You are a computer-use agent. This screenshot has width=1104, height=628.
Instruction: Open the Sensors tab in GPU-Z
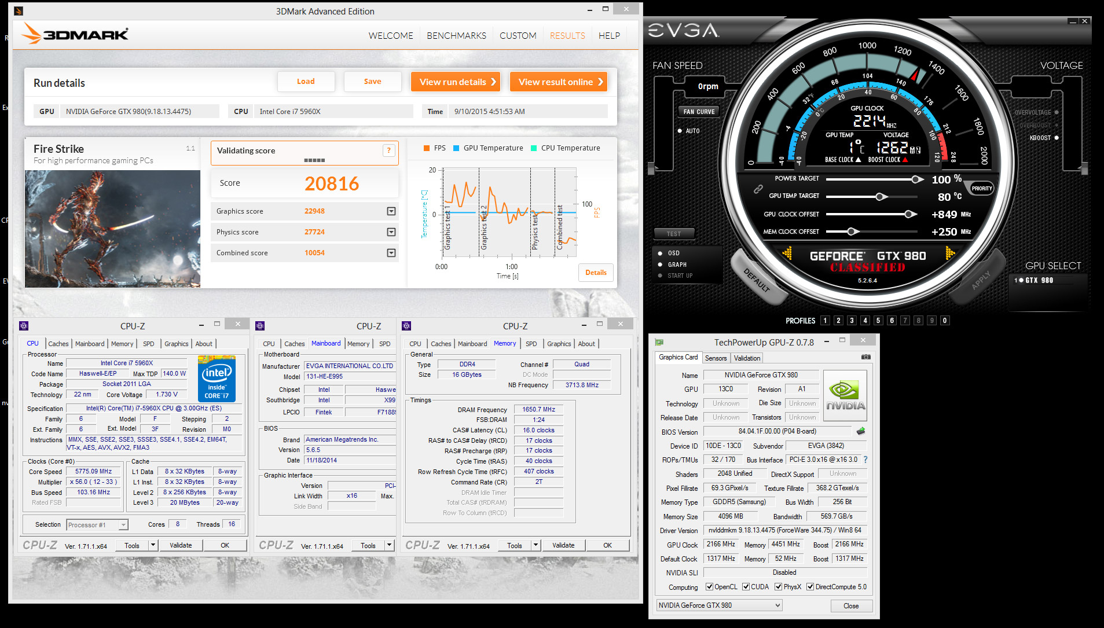coord(716,358)
